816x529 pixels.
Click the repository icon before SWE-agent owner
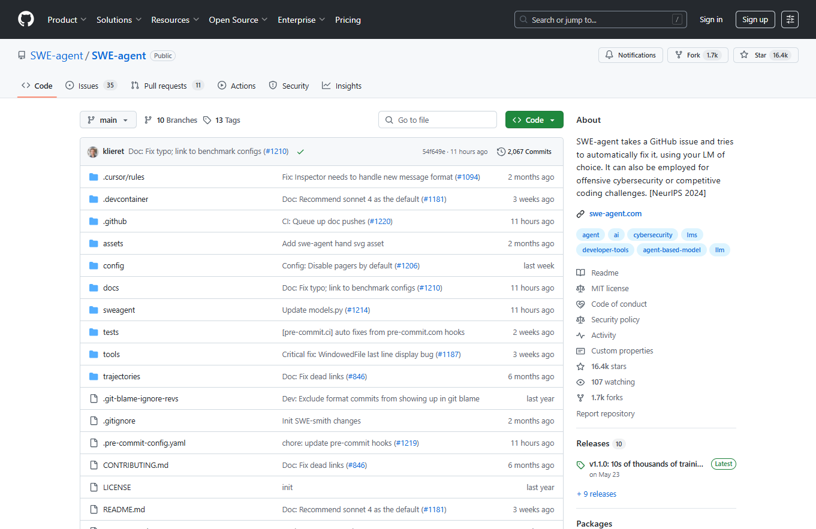point(22,56)
